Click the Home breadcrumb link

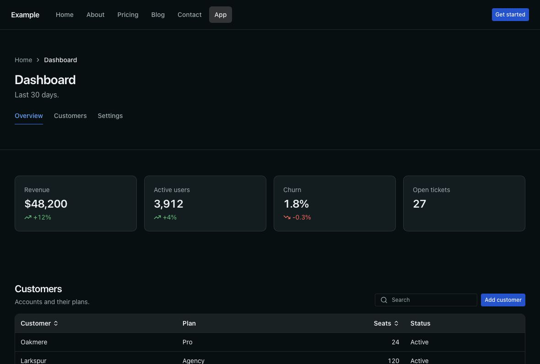click(x=23, y=60)
